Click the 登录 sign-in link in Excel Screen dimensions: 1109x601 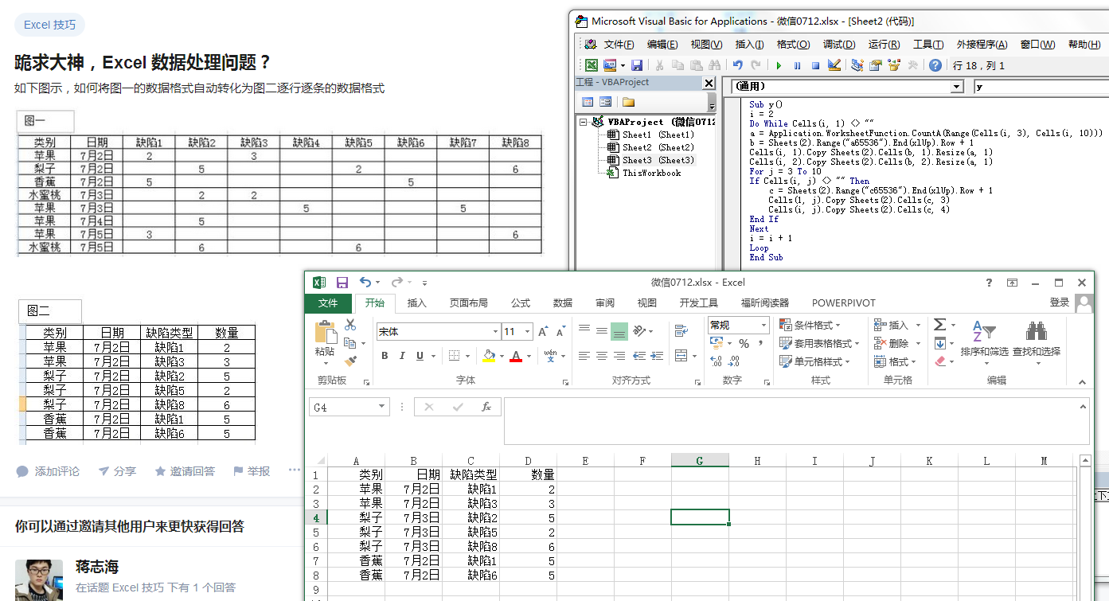[1060, 302]
